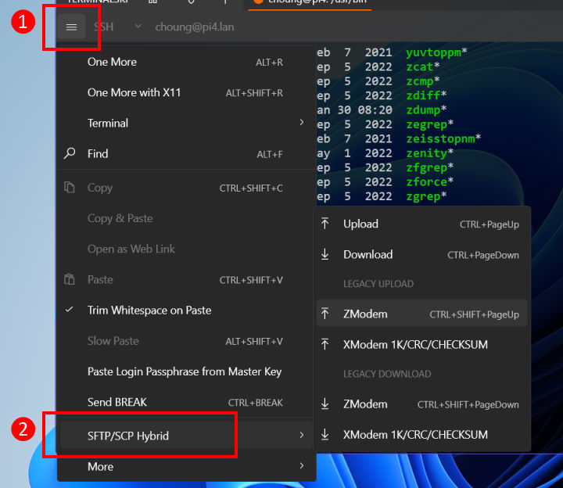
Task: Click zdiff* in terminal output
Action: coord(426,96)
